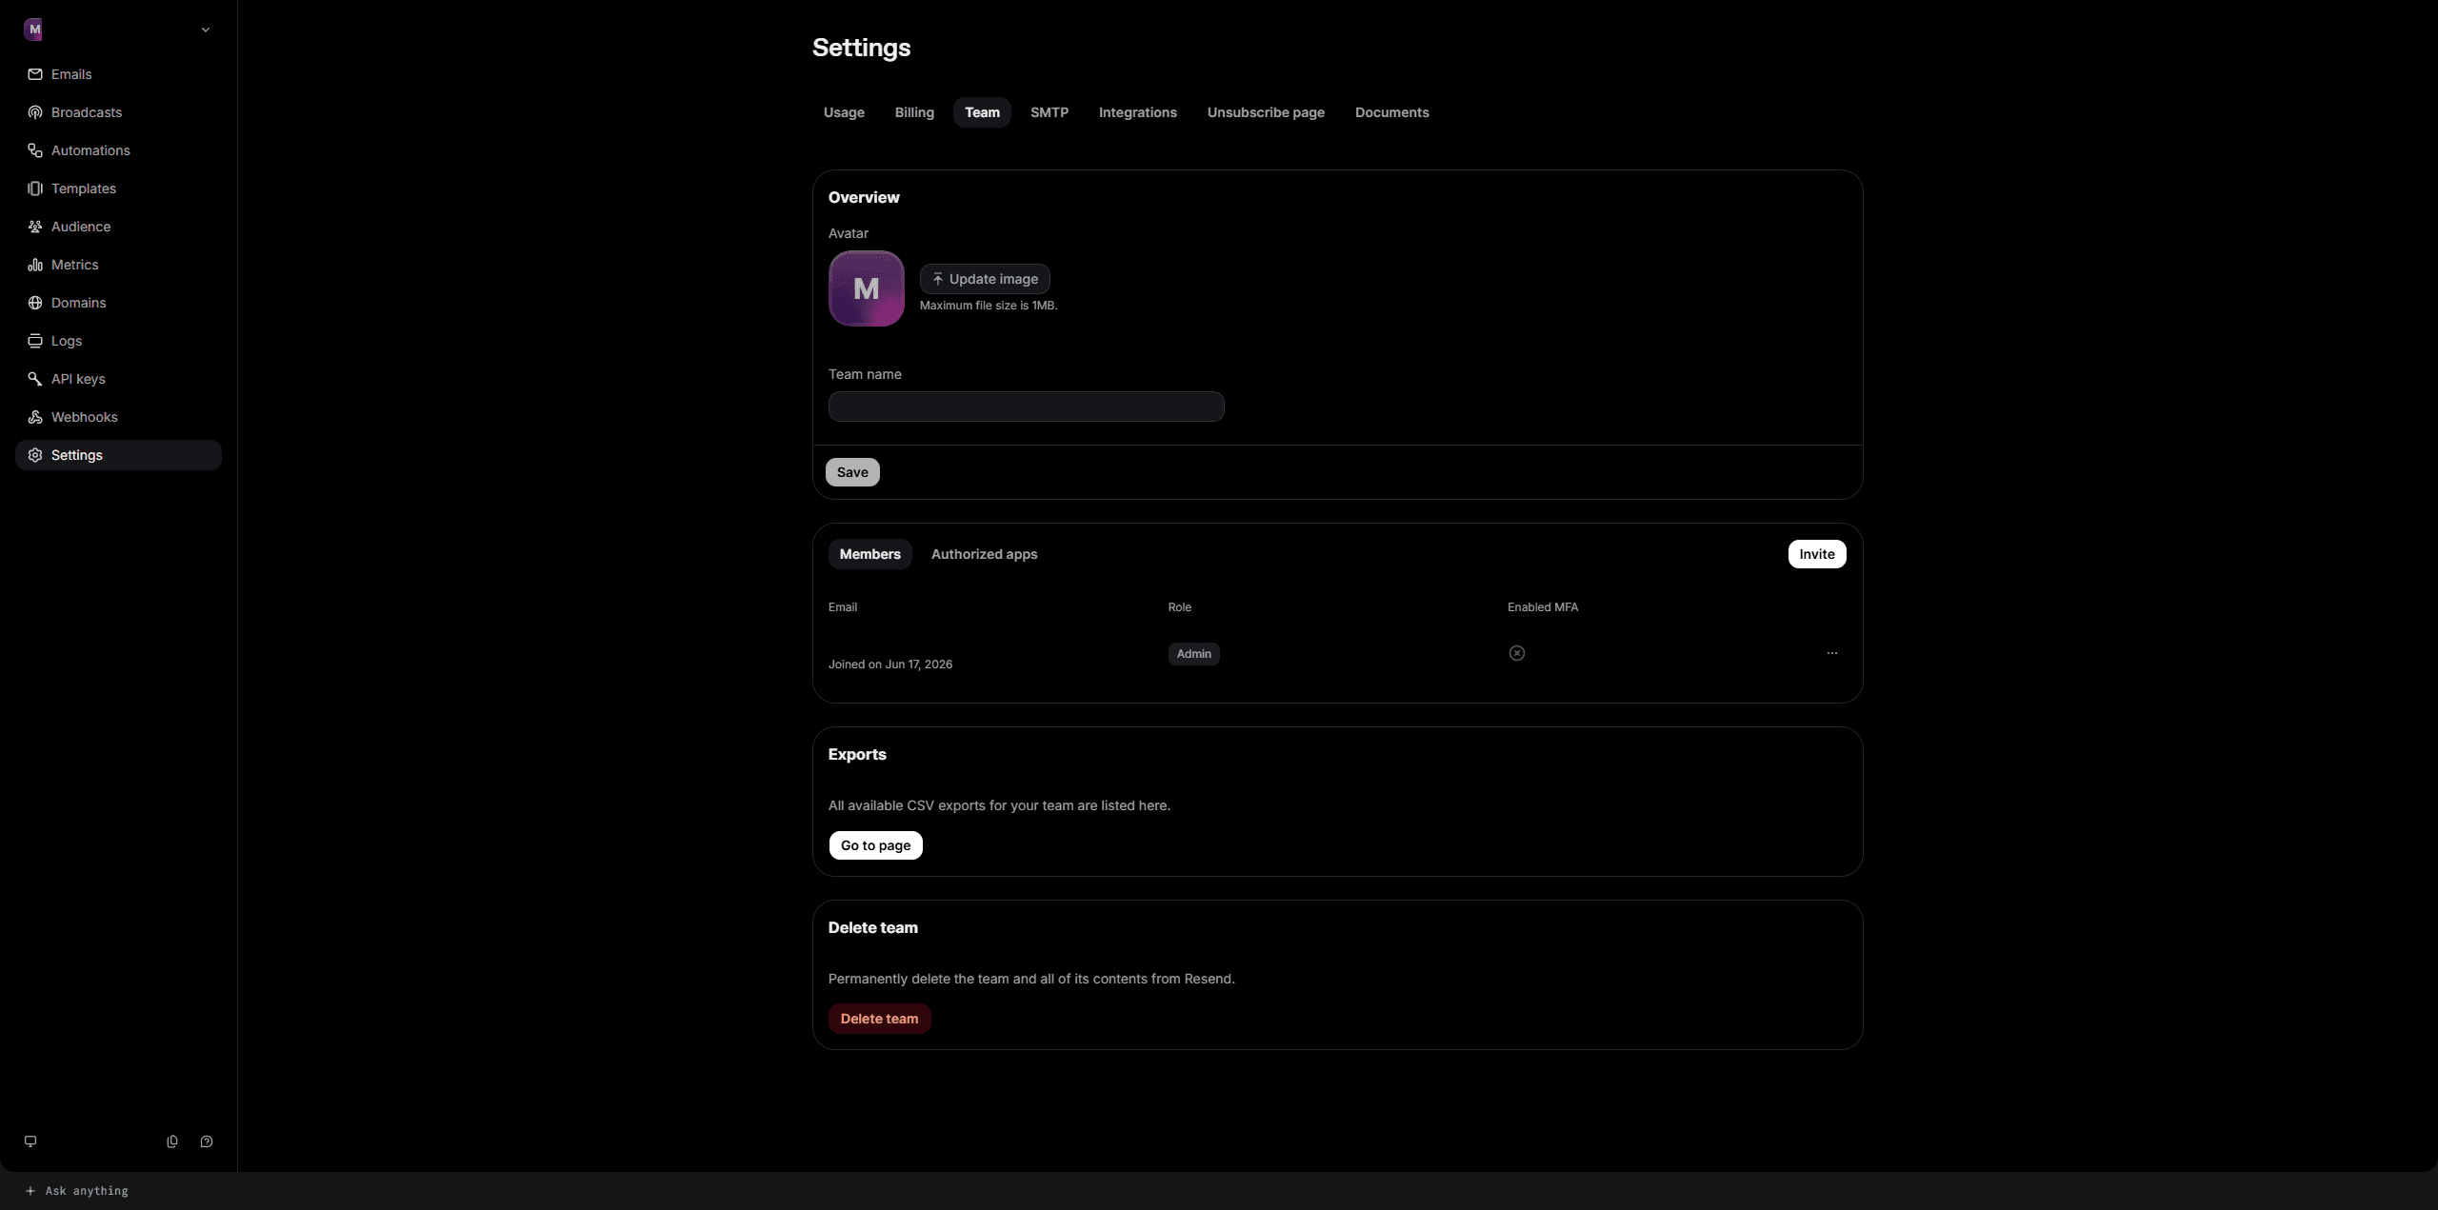Click the Broadcasts sidebar icon

pyautogui.click(x=35, y=112)
